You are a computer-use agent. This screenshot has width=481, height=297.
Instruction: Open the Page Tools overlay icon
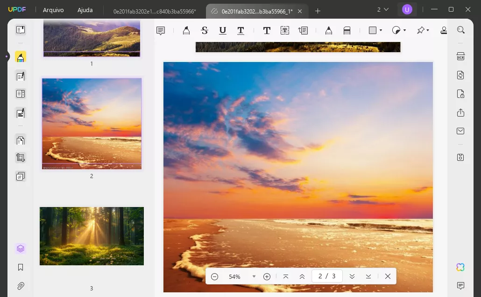[21, 176]
